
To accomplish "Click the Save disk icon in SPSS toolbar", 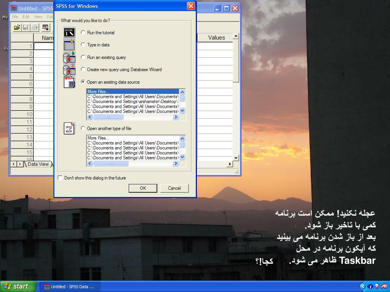I will coord(26,27).
